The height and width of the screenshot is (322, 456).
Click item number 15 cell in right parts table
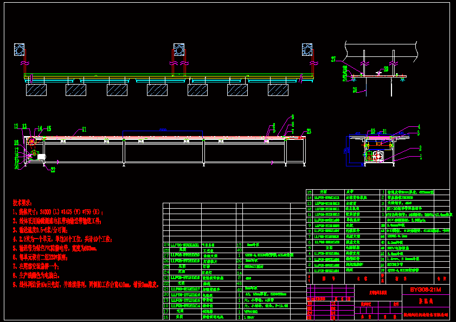pos(309,192)
